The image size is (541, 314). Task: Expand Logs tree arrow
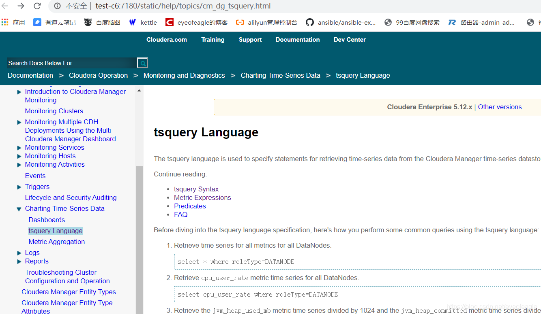(x=19, y=253)
